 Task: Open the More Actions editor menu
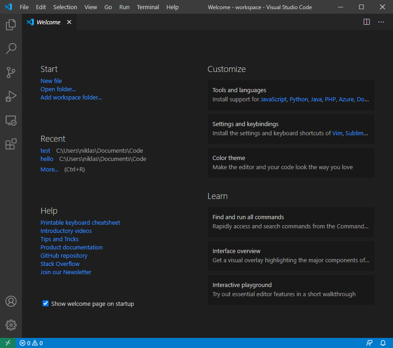click(381, 22)
